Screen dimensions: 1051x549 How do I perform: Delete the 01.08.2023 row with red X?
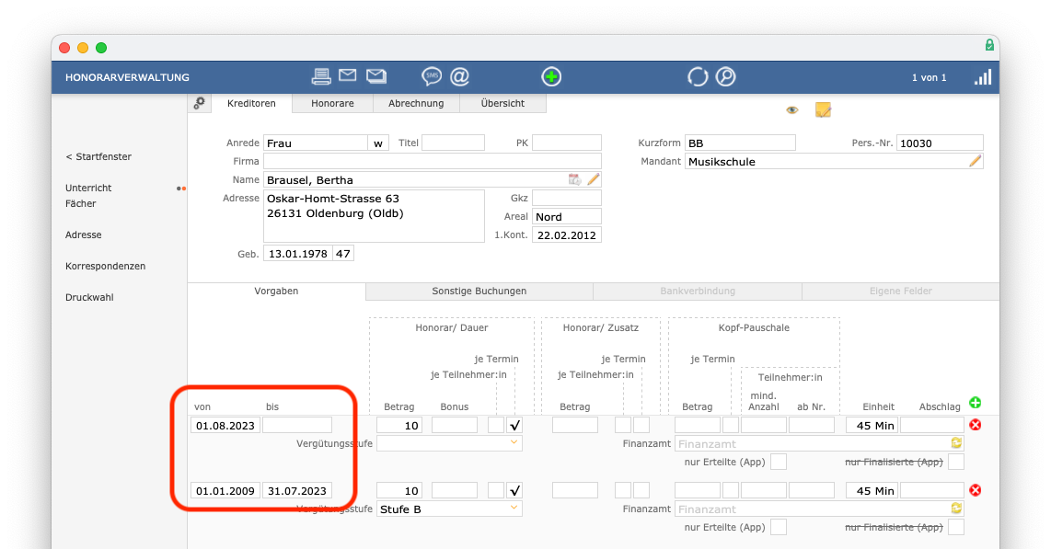click(x=976, y=425)
